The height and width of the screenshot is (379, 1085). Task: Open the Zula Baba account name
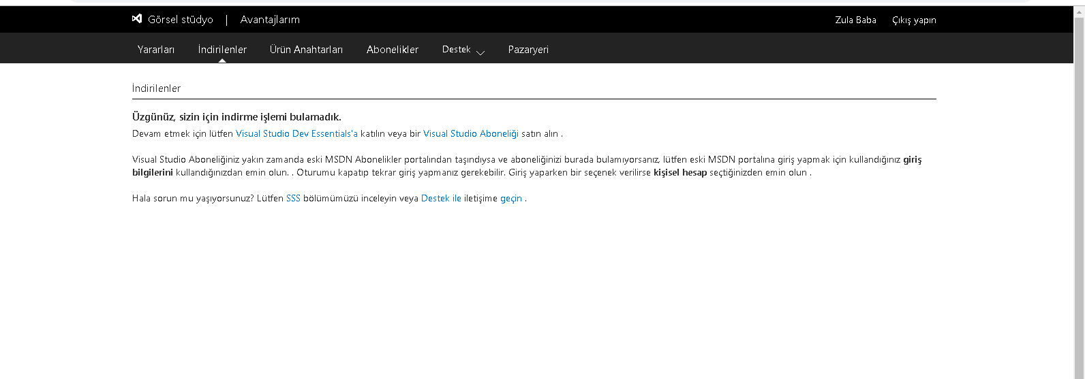pyautogui.click(x=855, y=20)
